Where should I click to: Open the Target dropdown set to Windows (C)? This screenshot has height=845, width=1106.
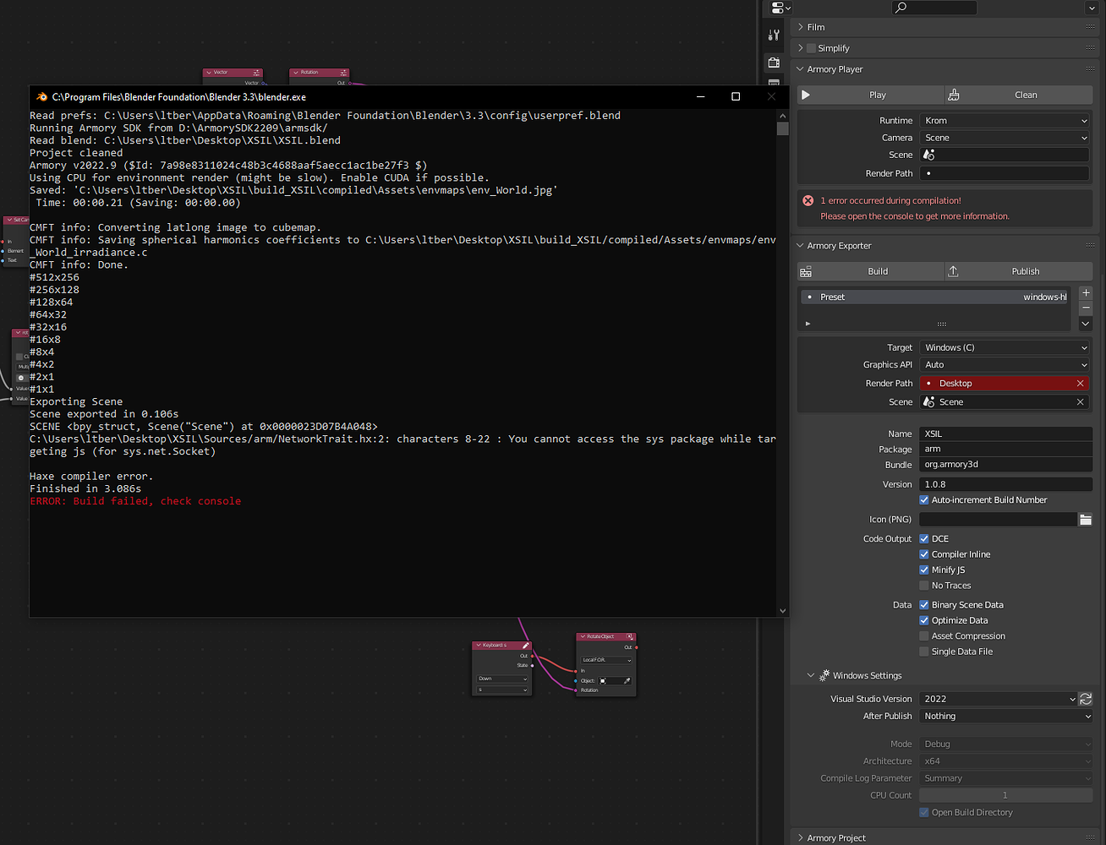tap(1005, 347)
